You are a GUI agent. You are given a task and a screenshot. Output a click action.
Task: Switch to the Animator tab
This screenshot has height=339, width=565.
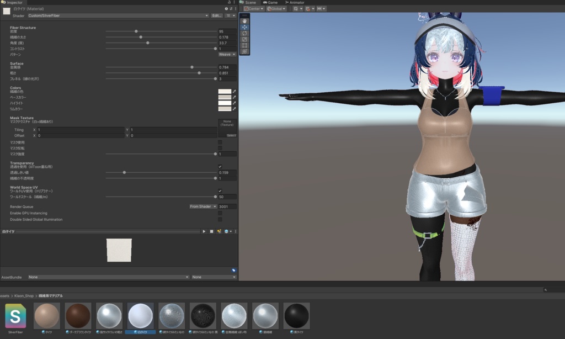coord(295,2)
